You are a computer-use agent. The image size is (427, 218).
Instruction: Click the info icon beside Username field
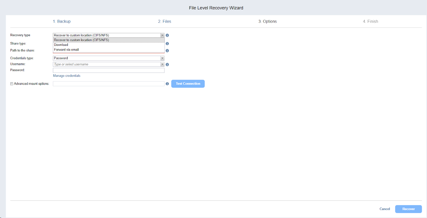pos(167,64)
